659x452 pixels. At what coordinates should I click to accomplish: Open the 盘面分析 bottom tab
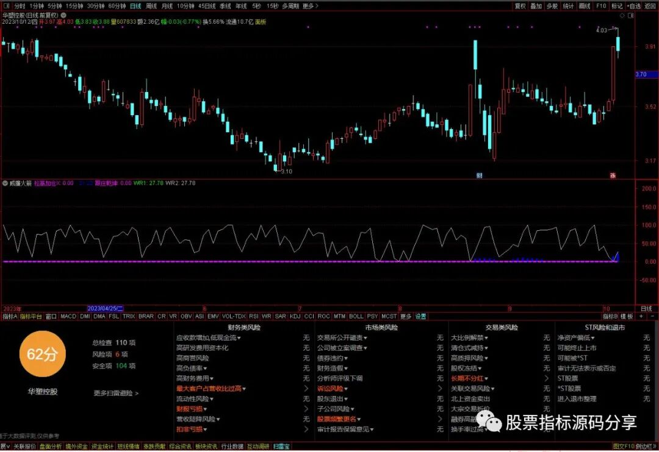51,447
